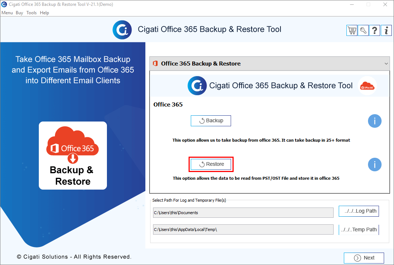
Task: Click the Office 365 Backup & Restore image
Action: point(73,156)
